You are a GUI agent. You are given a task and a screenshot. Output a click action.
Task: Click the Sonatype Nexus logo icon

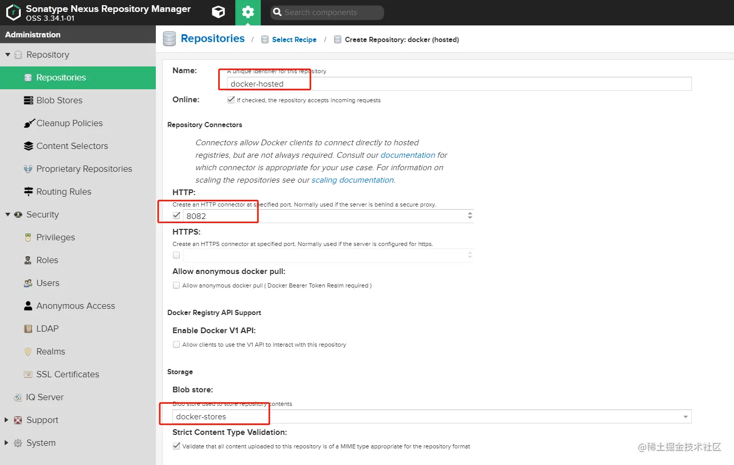point(13,12)
